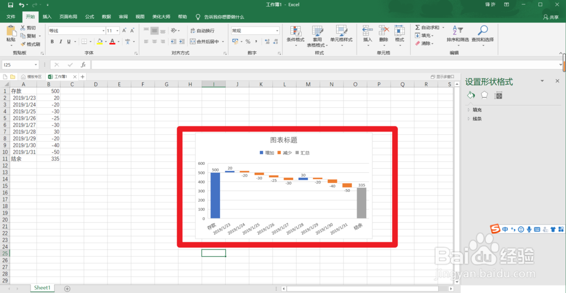Click the decrease decimal icon
566x293 pixels.
click(x=276, y=42)
